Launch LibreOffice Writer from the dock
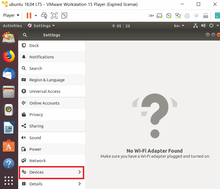Screen dimensions: 220x189 point(9,128)
